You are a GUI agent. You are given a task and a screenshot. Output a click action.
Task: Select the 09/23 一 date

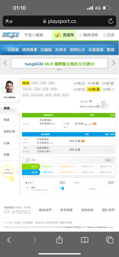coord(108,89)
